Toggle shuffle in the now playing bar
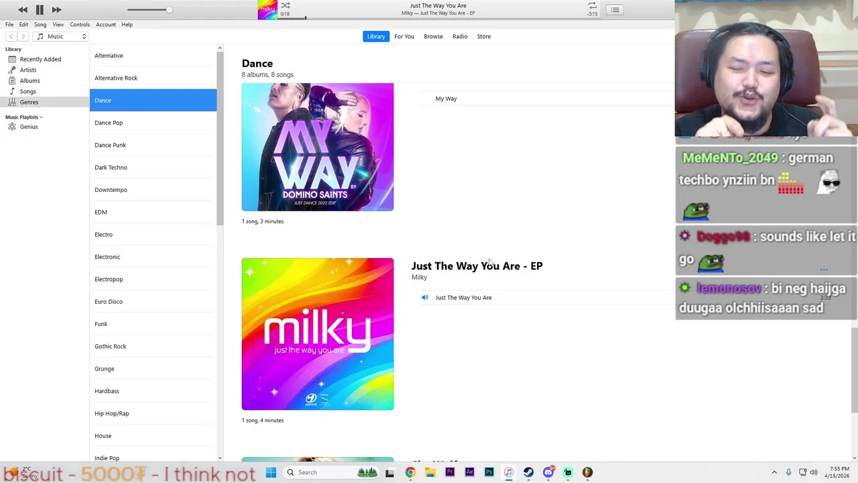 coord(286,5)
